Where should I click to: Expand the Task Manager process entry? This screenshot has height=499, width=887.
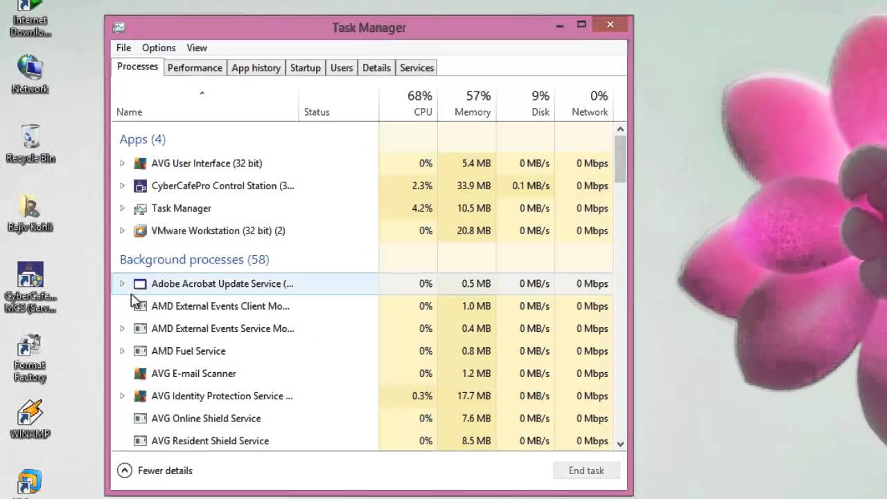(122, 209)
